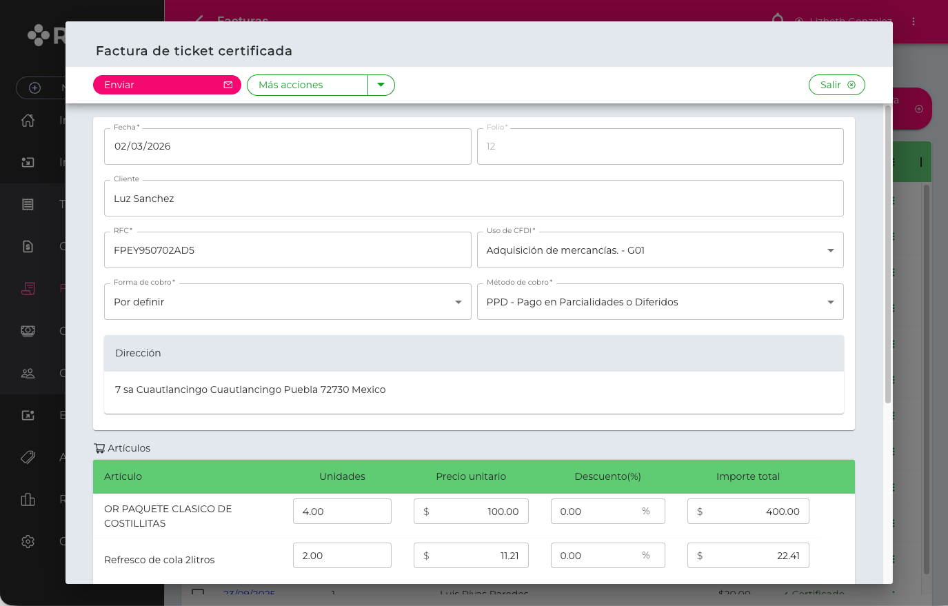948x606 pixels.
Task: Open the Más acciones dropdown arrow
Action: point(381,85)
